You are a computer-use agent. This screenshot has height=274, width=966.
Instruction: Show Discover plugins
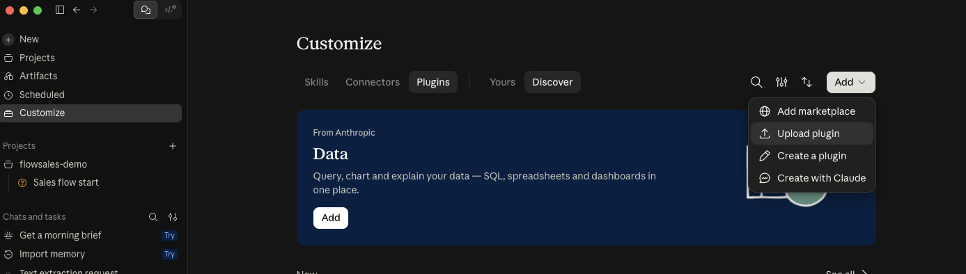coord(552,82)
